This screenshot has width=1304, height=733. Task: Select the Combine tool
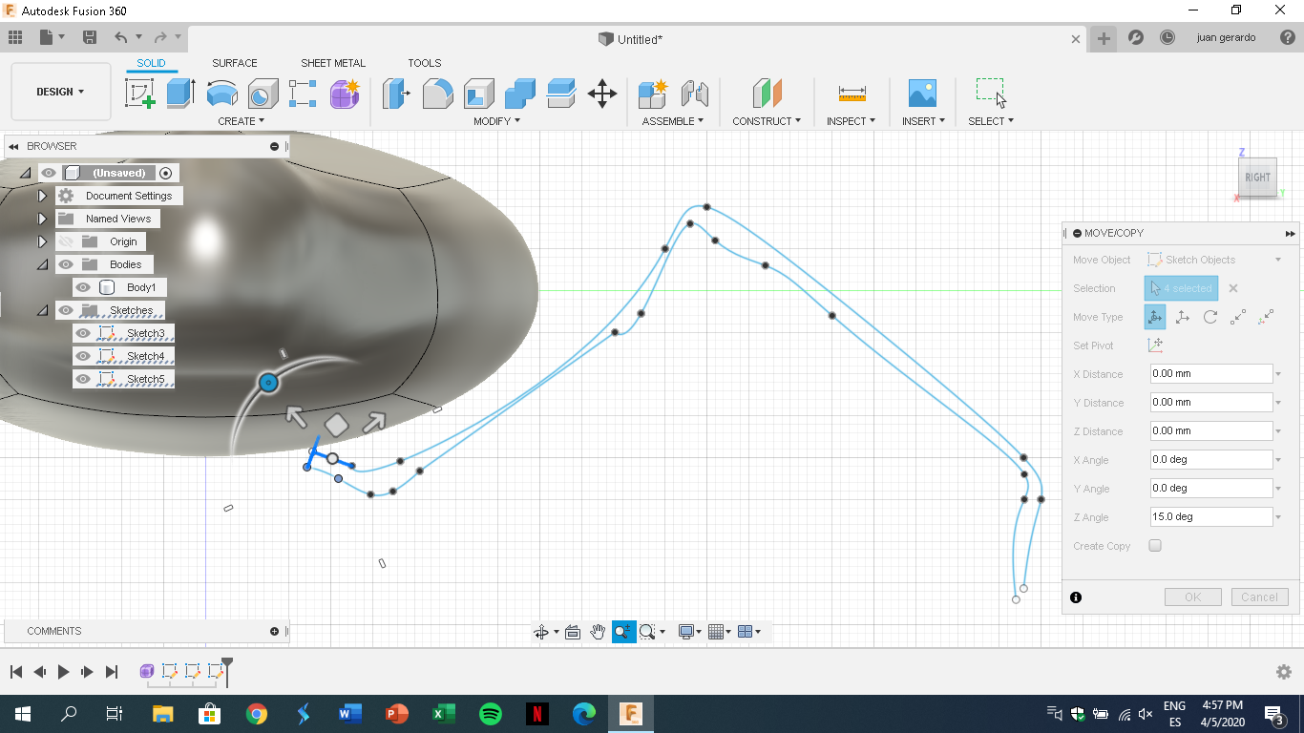(518, 93)
